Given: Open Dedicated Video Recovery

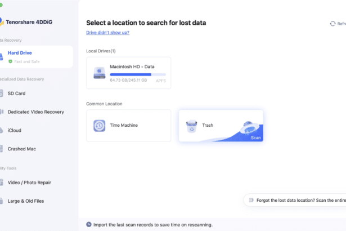Looking at the screenshot, I should (37, 112).
